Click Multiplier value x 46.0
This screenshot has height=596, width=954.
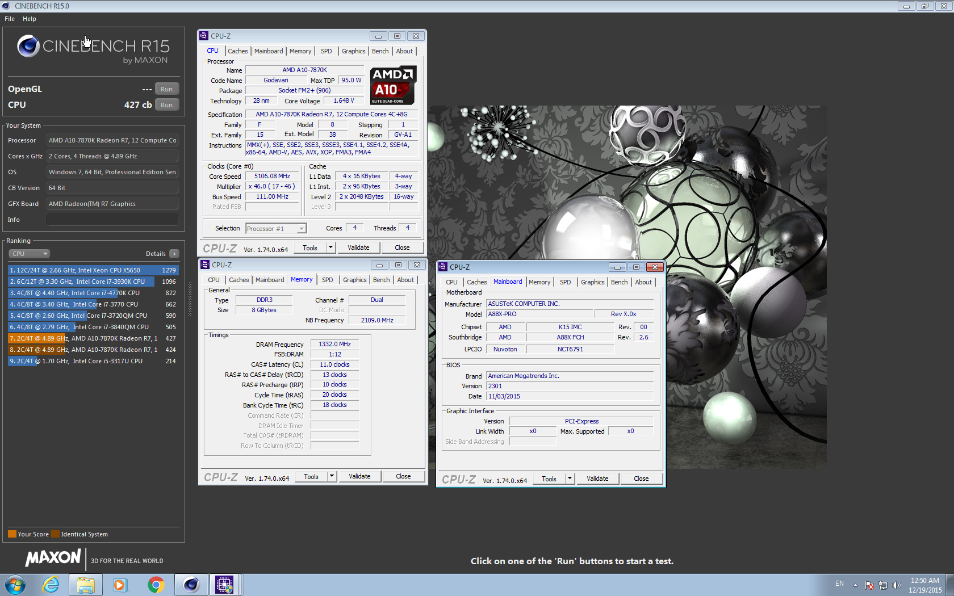(x=272, y=187)
